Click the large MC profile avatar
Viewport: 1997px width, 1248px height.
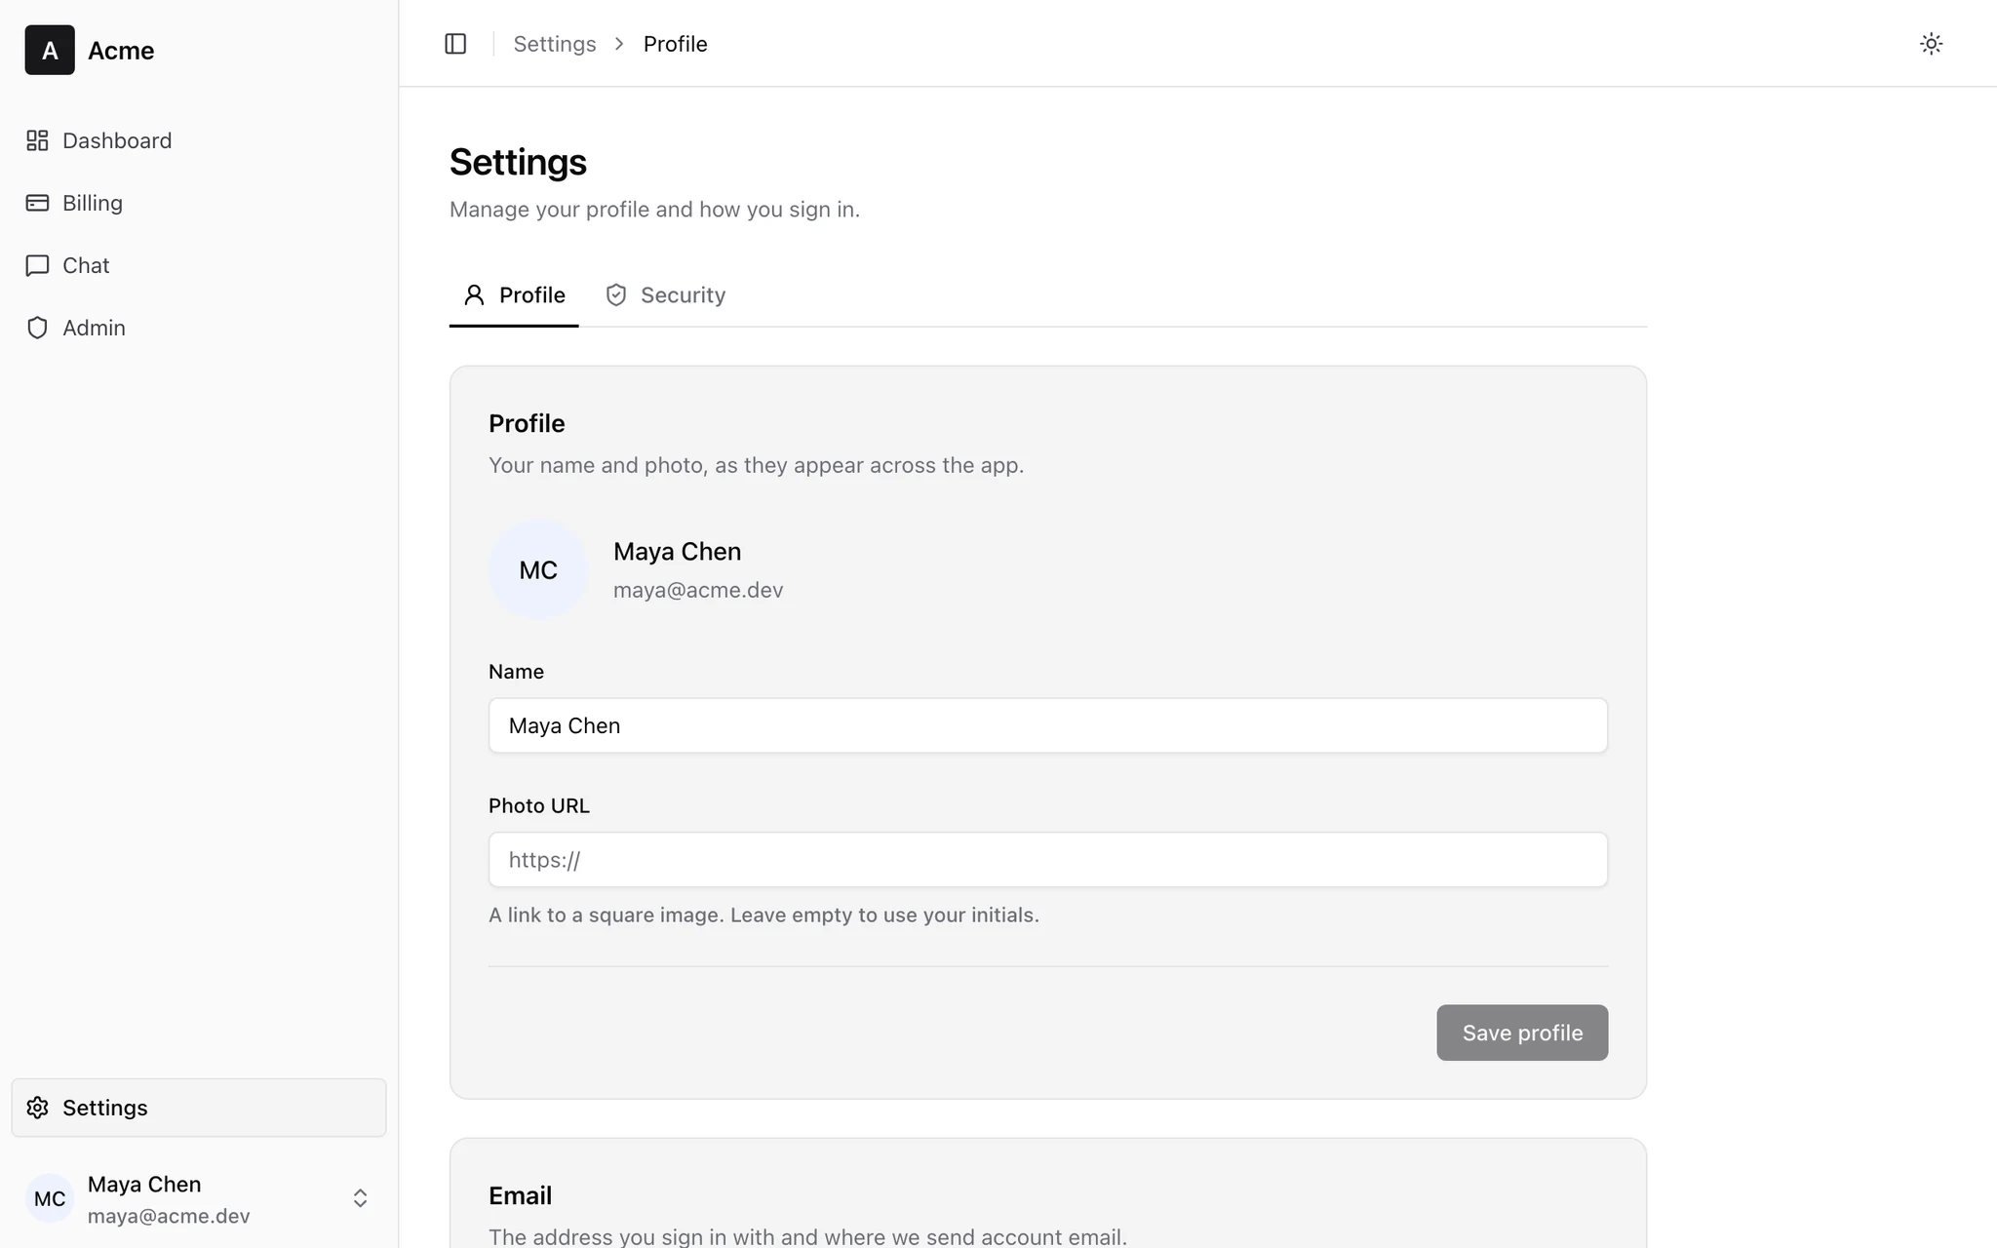click(x=538, y=570)
